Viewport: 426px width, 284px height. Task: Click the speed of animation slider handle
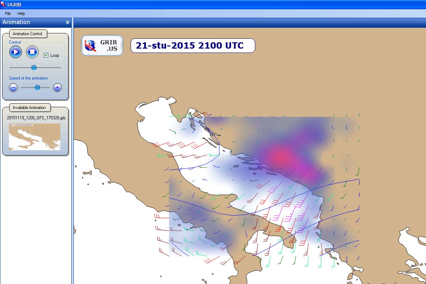[37, 87]
